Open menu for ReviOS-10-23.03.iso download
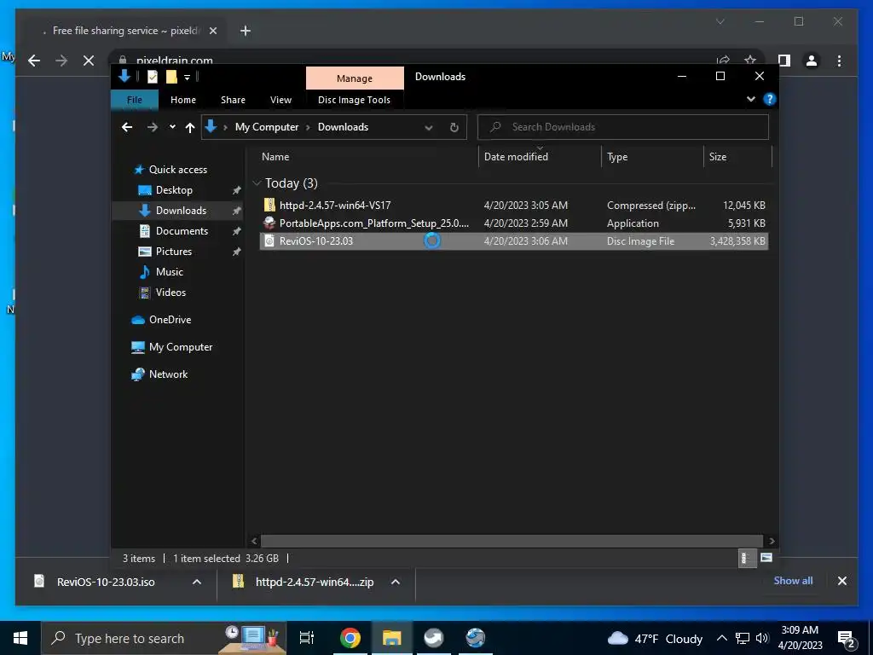This screenshot has width=873, height=655. pyautogui.click(x=197, y=582)
